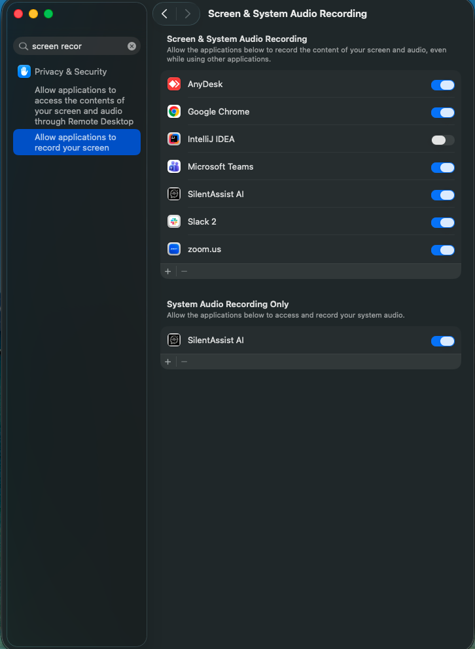Click SilentAssist AI label in the Screen & System Audio Recording list
The height and width of the screenshot is (649, 475).
pyautogui.click(x=216, y=194)
